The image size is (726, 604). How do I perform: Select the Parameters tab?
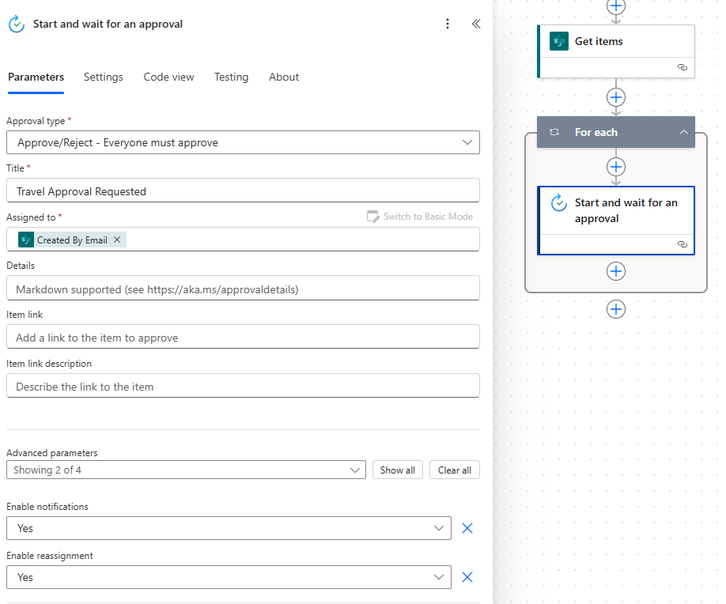pos(36,77)
